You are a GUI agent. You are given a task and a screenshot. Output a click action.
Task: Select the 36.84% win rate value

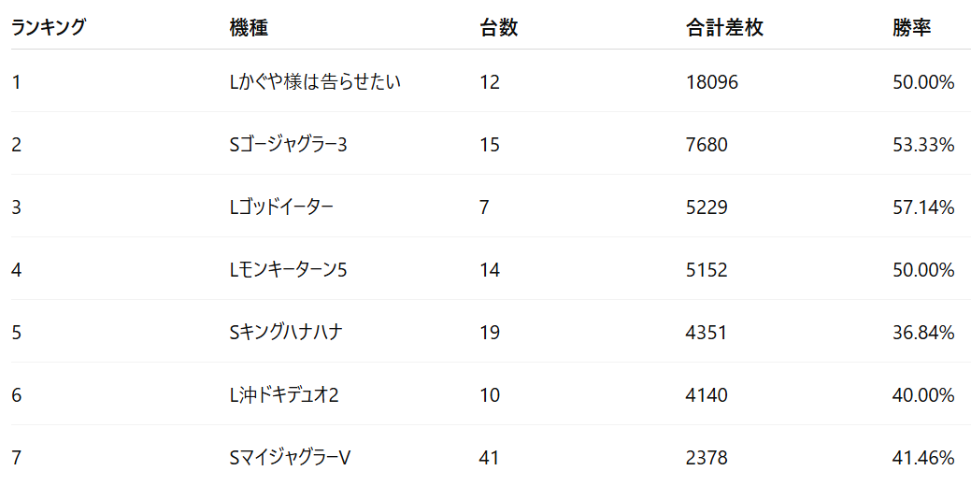pyautogui.click(x=923, y=332)
